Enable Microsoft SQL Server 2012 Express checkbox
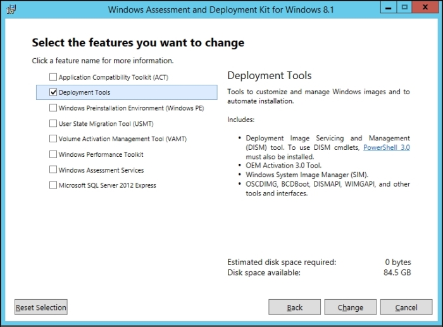Screen dimensions: 443x327 (x=53, y=185)
